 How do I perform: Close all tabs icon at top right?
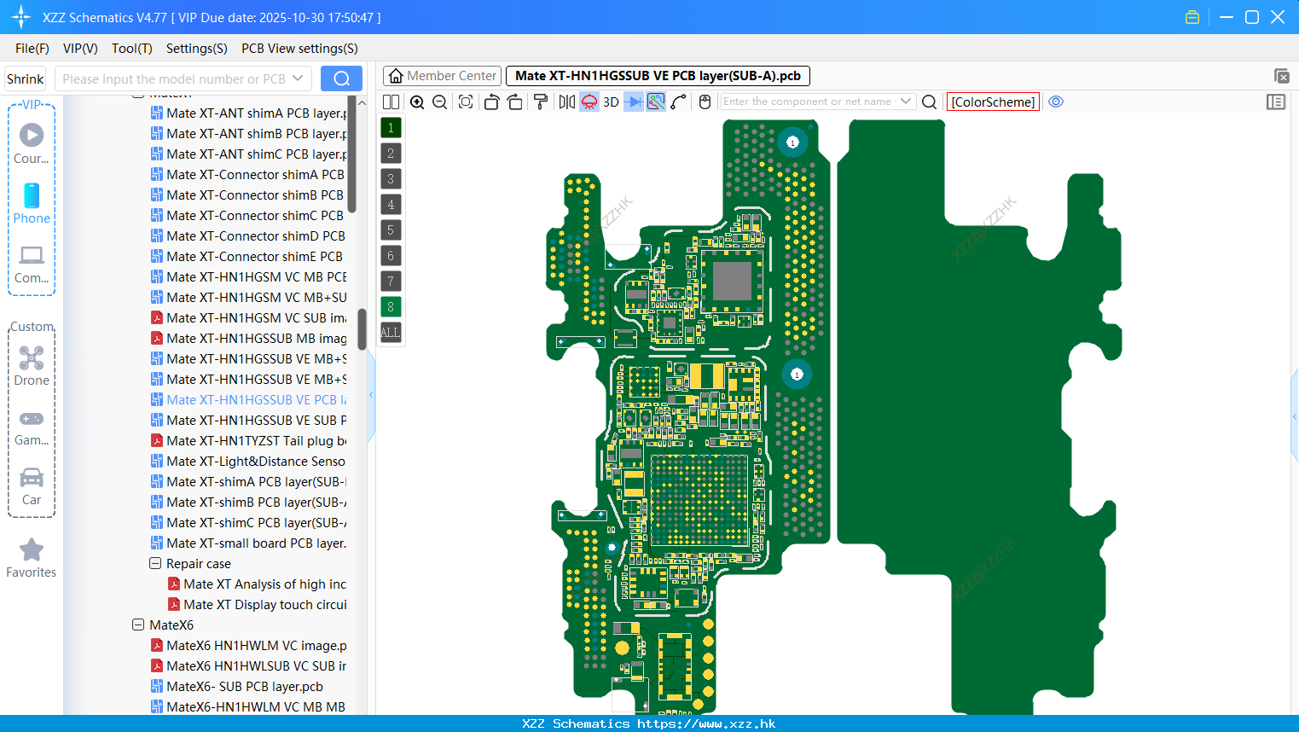1281,76
